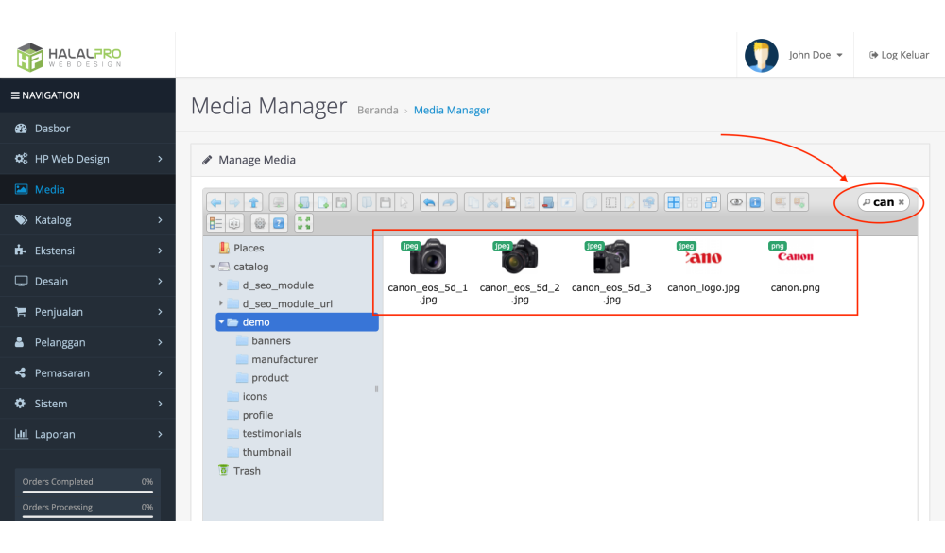Open the blue Help question mark icon
The height and width of the screenshot is (553, 945).
279,223
